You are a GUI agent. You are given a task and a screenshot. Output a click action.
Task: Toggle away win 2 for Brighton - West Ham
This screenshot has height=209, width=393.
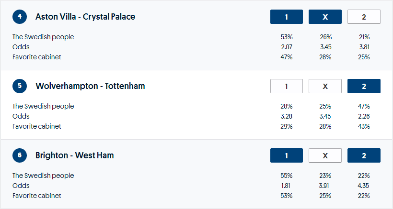click(x=364, y=155)
